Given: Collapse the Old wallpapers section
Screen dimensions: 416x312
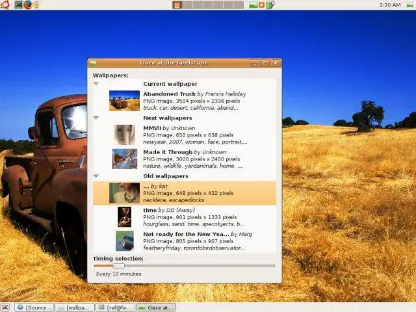Looking at the screenshot, I should coord(96,175).
